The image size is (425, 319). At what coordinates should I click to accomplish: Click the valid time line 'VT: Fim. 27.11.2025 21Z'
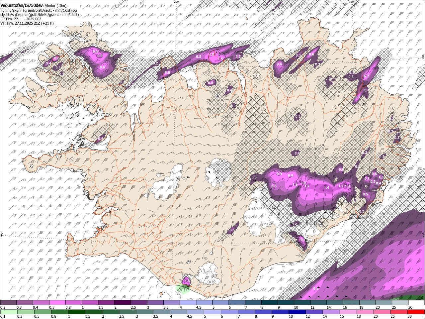click(20, 23)
